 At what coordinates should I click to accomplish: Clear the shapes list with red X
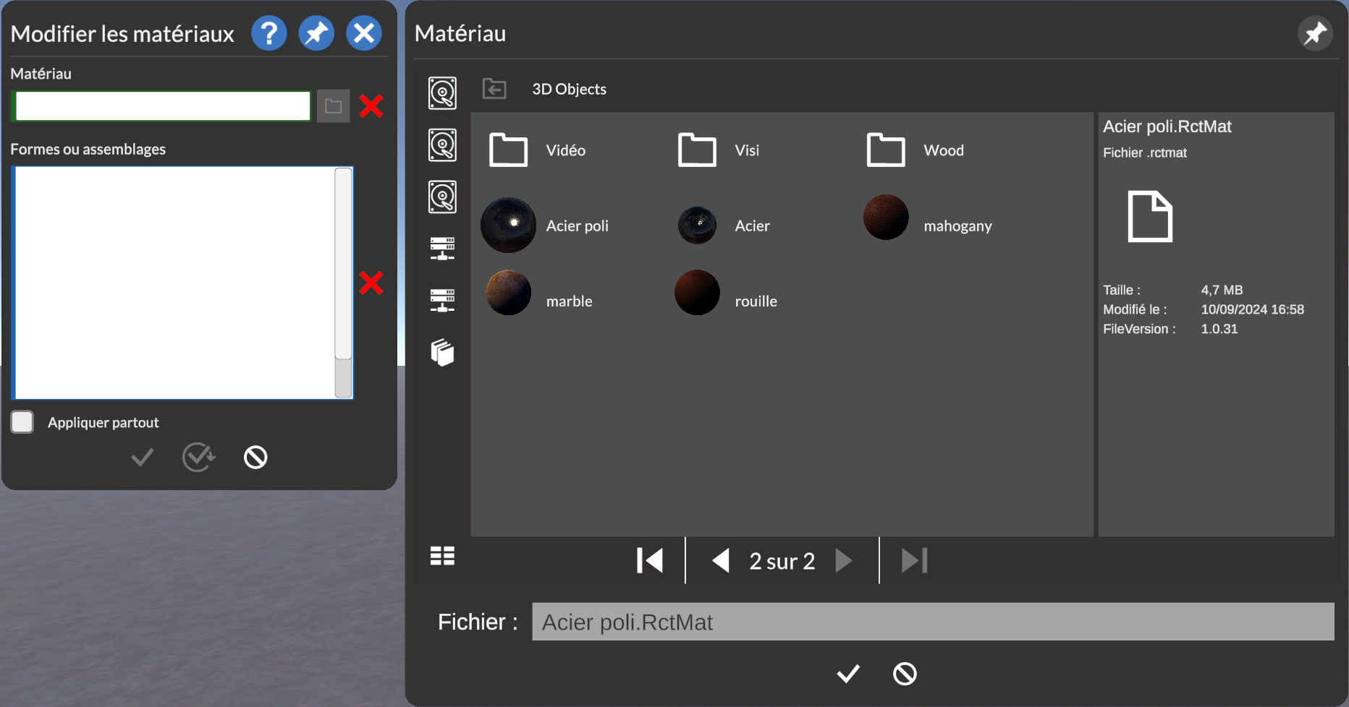point(371,283)
